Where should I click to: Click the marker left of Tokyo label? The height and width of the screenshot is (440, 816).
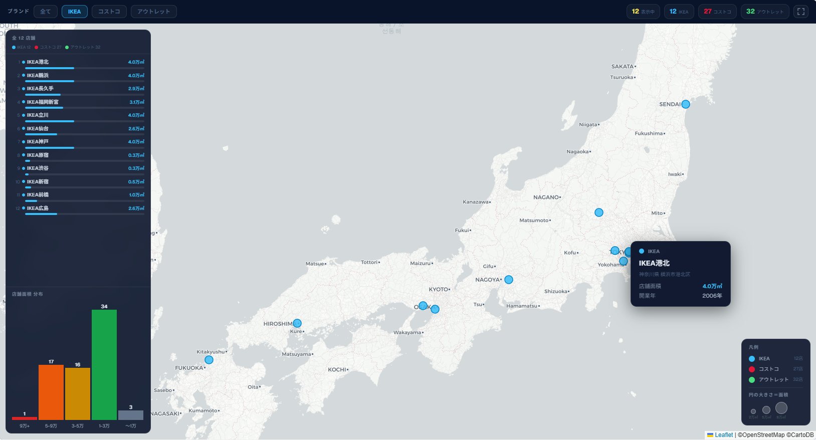[x=615, y=251]
